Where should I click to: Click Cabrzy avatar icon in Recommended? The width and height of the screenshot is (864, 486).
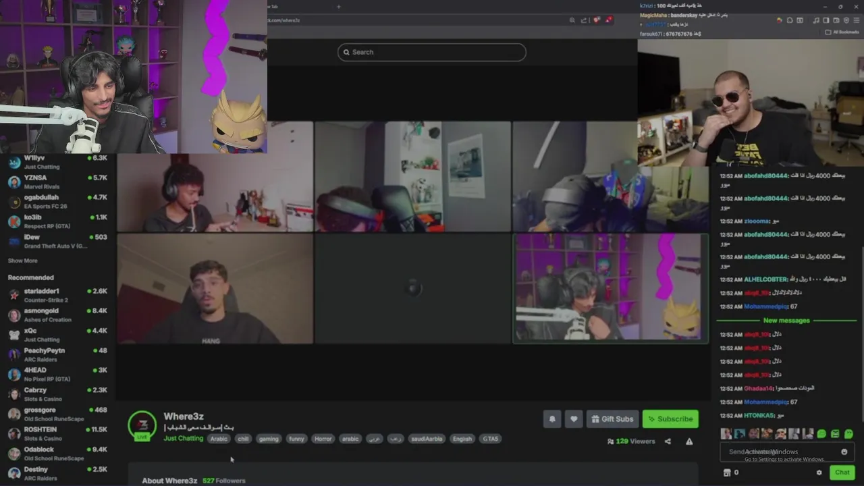pyautogui.click(x=13, y=394)
